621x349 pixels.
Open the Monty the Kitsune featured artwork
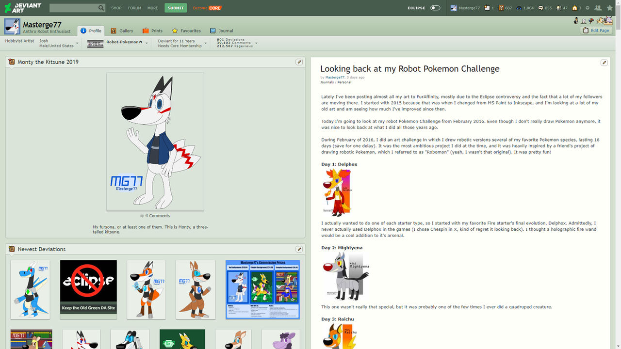155,142
